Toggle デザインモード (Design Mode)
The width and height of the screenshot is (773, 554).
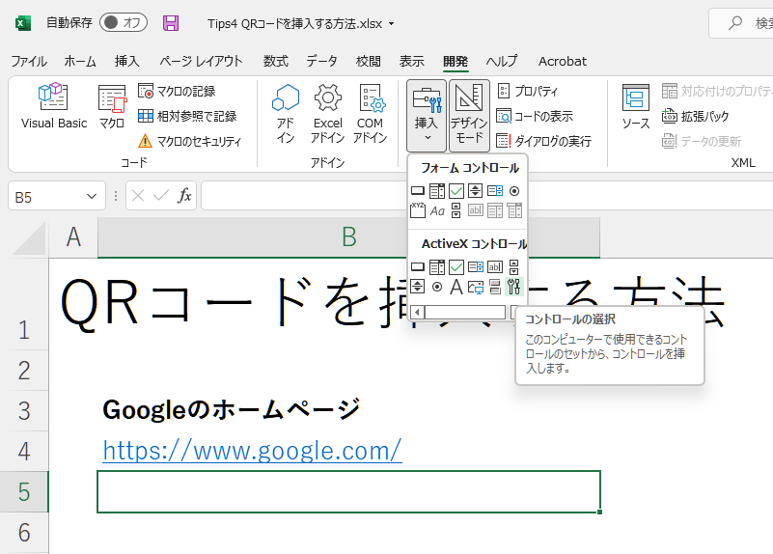469,114
